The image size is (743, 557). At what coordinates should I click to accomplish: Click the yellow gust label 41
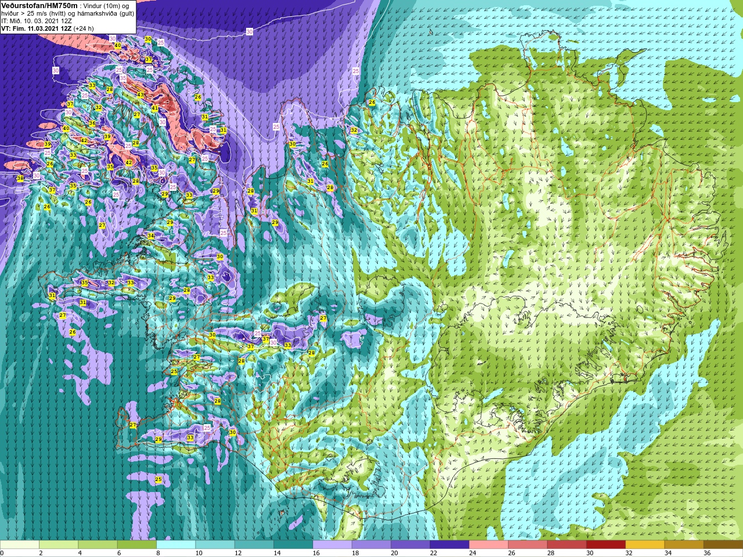click(x=154, y=108)
